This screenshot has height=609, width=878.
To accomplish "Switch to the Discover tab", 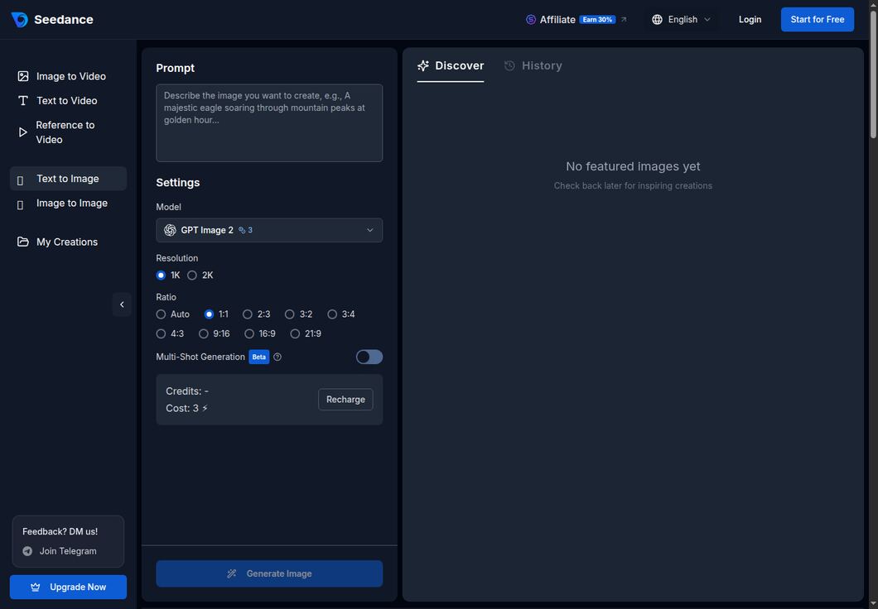I will click(451, 66).
